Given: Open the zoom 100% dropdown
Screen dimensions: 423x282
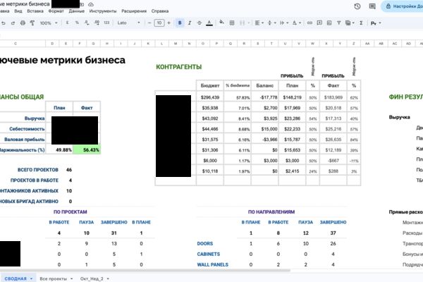Looking at the screenshot, I should 49,23.
